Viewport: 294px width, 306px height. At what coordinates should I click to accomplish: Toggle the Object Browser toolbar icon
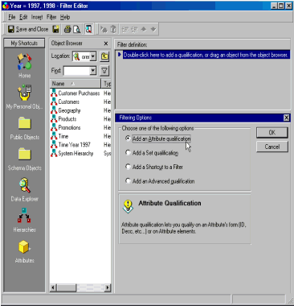(x=88, y=29)
